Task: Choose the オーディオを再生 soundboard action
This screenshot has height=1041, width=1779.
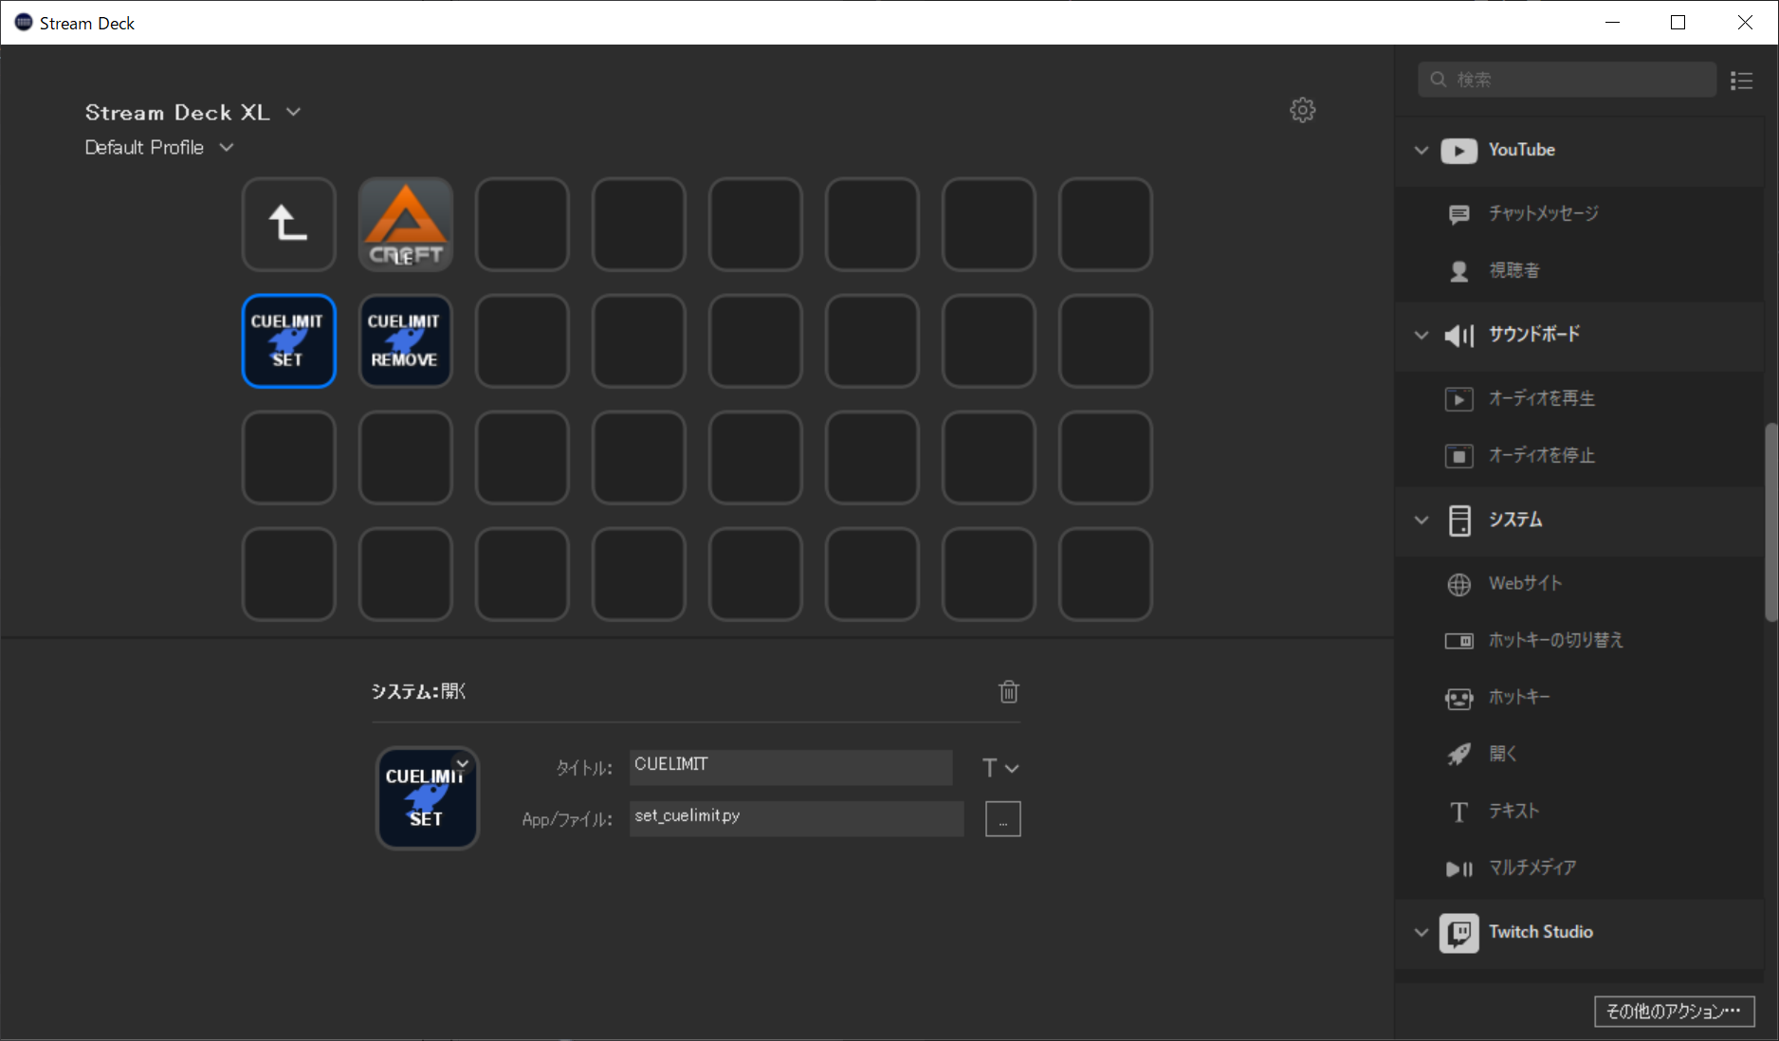Action: tap(1542, 398)
